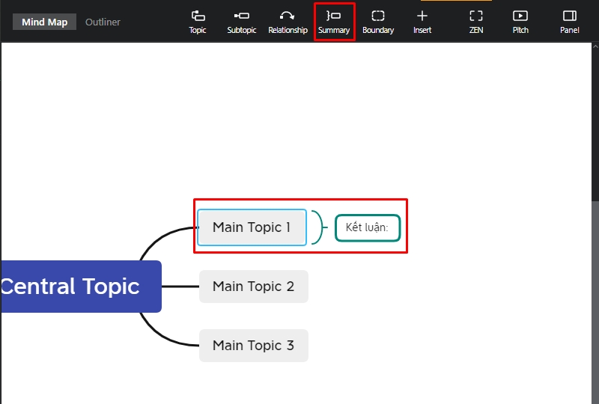
Task: Click the vertical scrollbar thumb
Action: click(x=595, y=302)
